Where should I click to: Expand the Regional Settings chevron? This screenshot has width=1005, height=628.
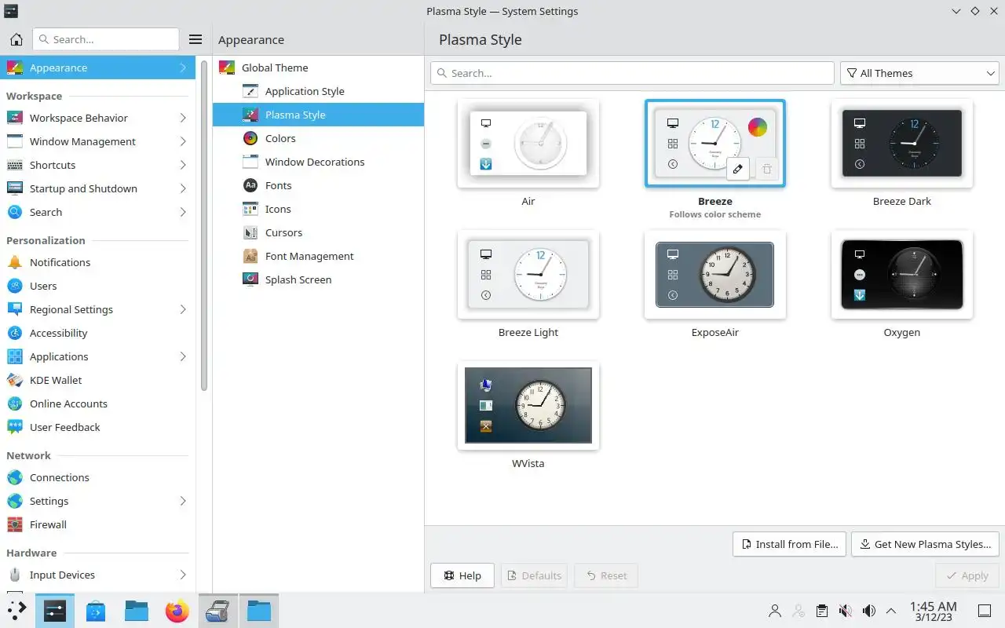(x=182, y=309)
